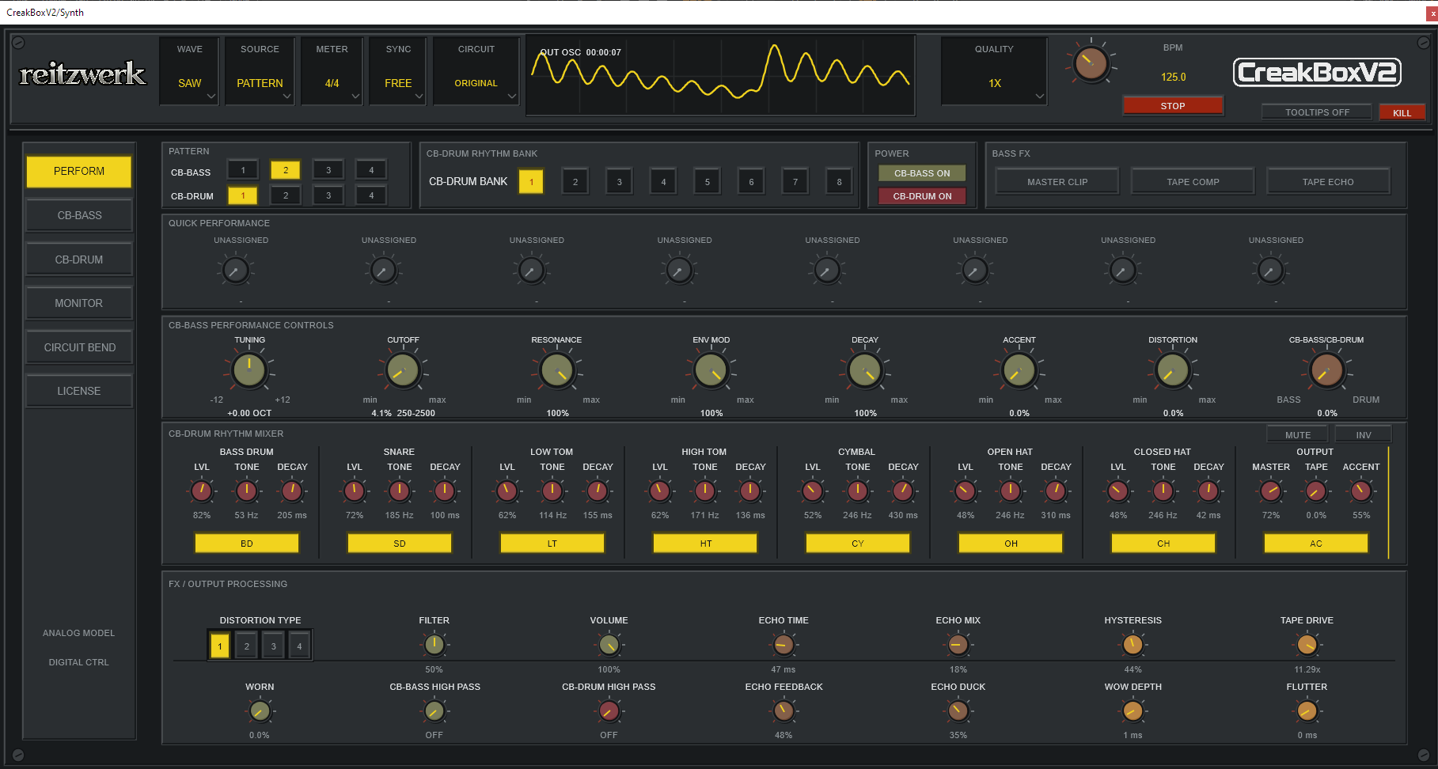This screenshot has width=1438, height=769.
Task: Select CB-DRUM bank 5
Action: coord(708,181)
